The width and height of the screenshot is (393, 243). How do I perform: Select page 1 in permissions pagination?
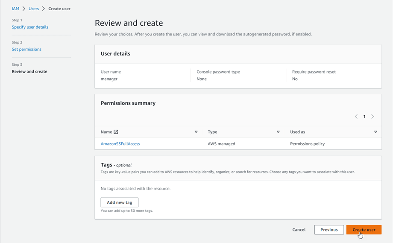coord(364,117)
